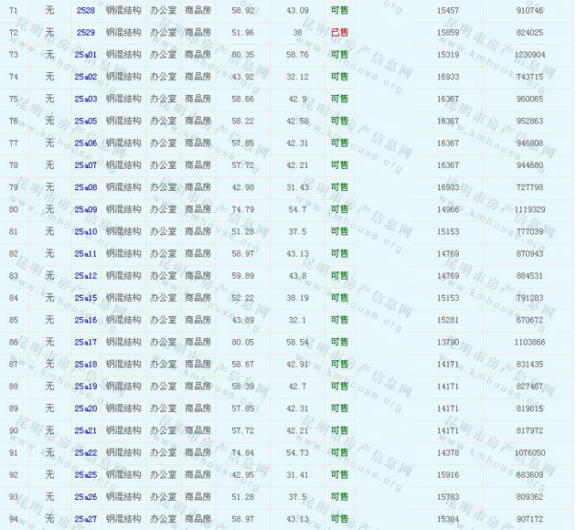This screenshot has height=530, width=576.
Task: Open room 25a25 link
Action: coord(86,474)
